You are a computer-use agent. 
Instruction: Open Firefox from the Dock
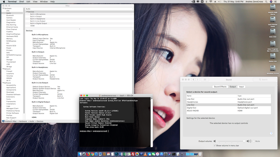point(88,154)
